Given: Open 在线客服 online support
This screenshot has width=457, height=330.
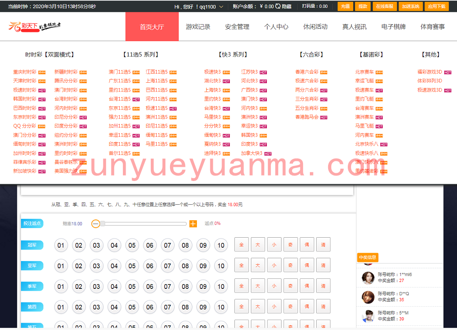Looking at the screenshot, I should pos(384,6).
